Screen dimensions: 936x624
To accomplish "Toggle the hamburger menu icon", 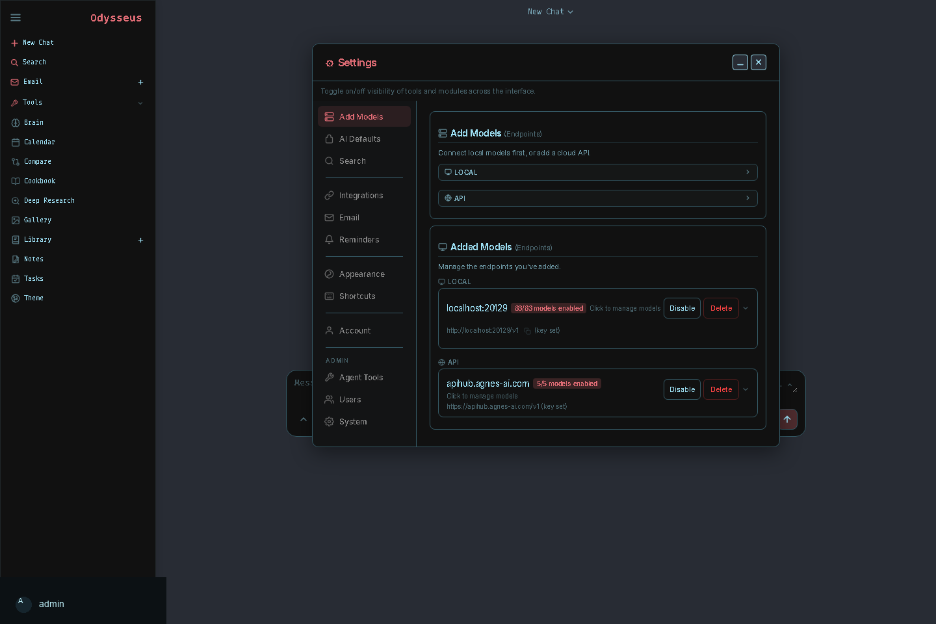I will pyautogui.click(x=16, y=18).
